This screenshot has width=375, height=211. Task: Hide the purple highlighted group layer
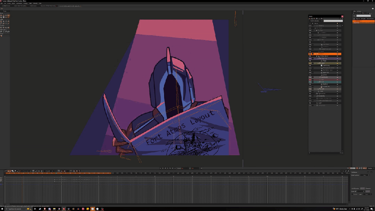click(x=310, y=58)
